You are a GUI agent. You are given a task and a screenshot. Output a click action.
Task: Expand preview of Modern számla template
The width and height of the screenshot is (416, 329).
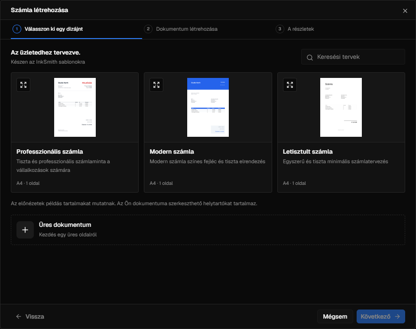[x=156, y=85]
